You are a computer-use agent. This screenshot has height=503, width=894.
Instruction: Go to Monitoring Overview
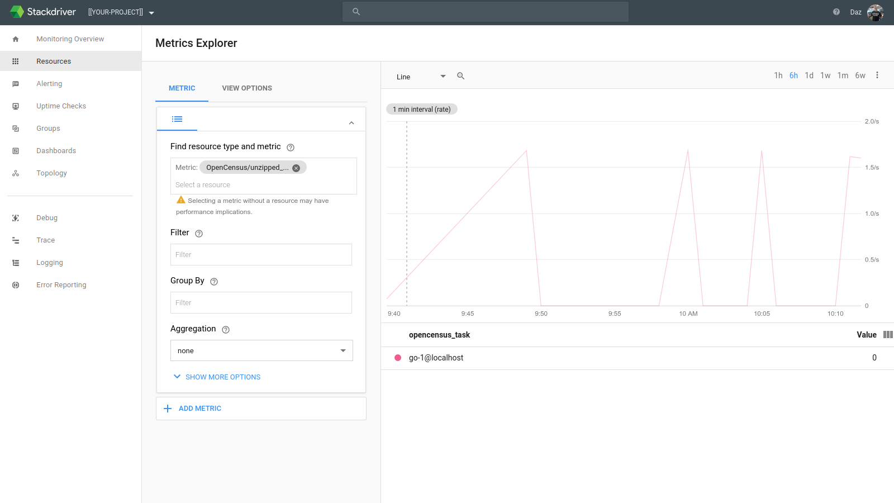pos(70,39)
